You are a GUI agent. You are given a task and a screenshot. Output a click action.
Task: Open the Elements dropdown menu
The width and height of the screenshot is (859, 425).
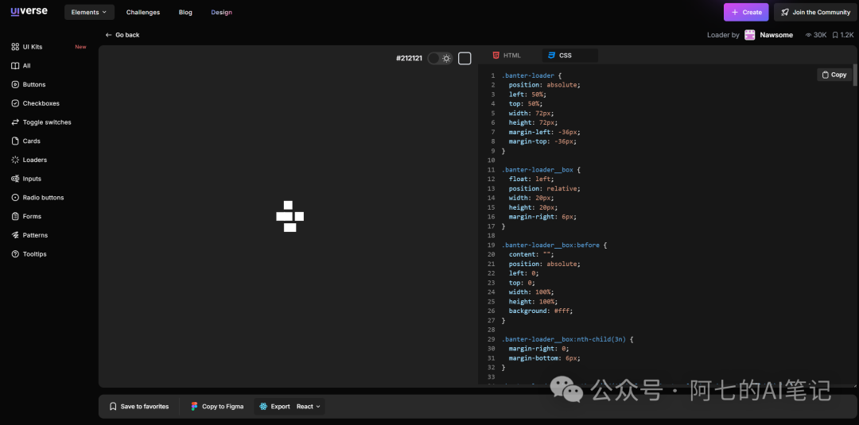[x=89, y=12]
